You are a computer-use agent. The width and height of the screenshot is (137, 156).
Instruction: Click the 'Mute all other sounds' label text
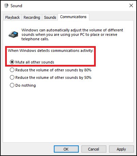(35, 62)
